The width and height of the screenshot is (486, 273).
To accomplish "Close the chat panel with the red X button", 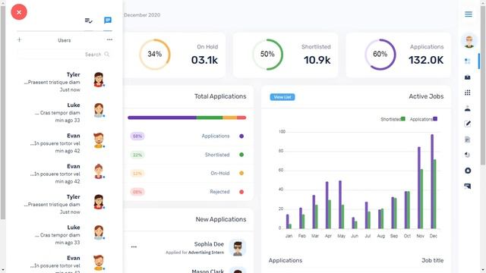I will [19, 12].
